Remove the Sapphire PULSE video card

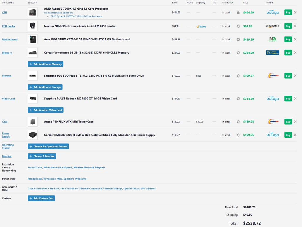click(295, 99)
